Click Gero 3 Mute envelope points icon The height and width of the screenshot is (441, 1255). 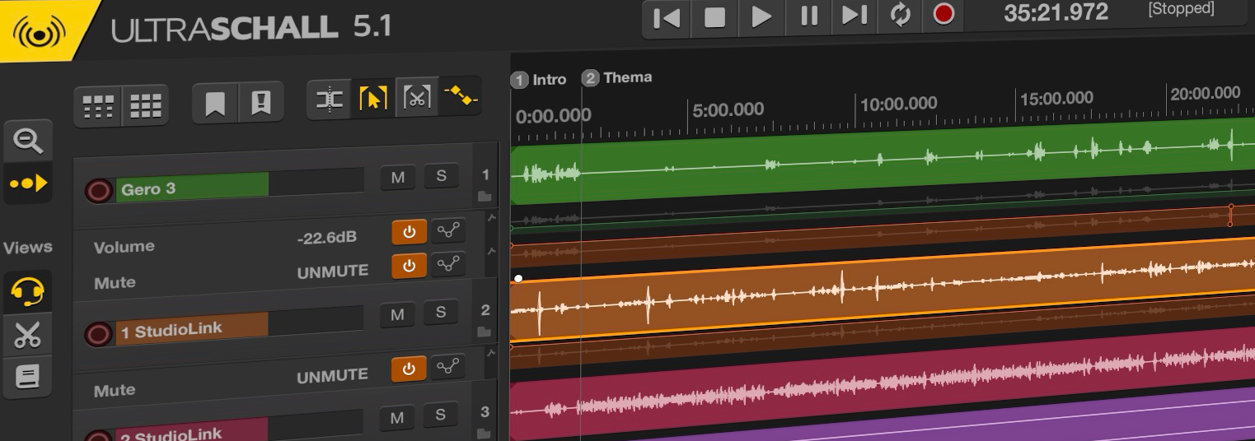[x=447, y=264]
